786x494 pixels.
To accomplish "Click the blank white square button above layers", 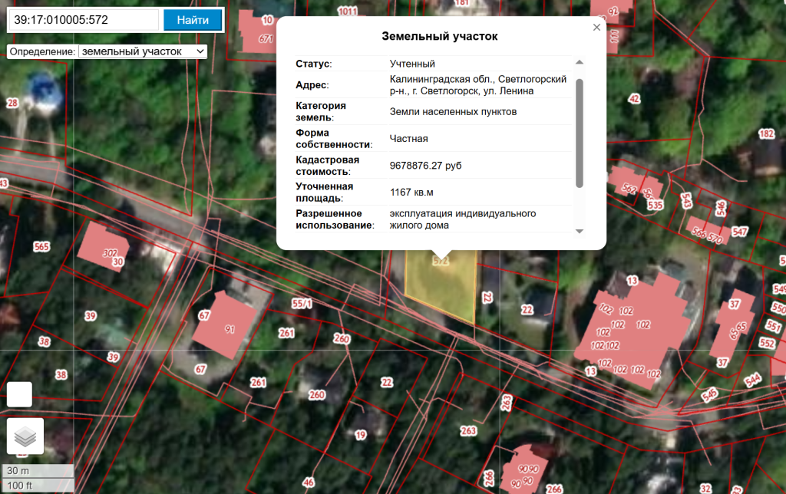I will click(x=19, y=394).
